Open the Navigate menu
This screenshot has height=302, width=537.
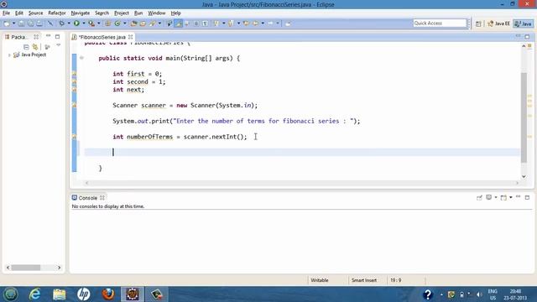tap(81, 13)
